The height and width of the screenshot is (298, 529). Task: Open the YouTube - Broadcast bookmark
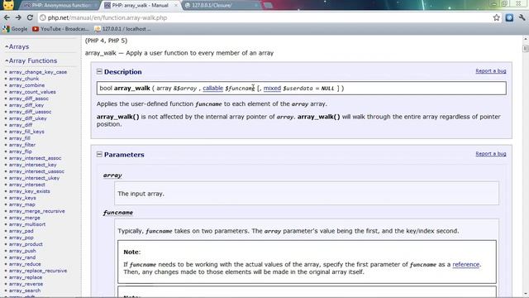coord(60,29)
